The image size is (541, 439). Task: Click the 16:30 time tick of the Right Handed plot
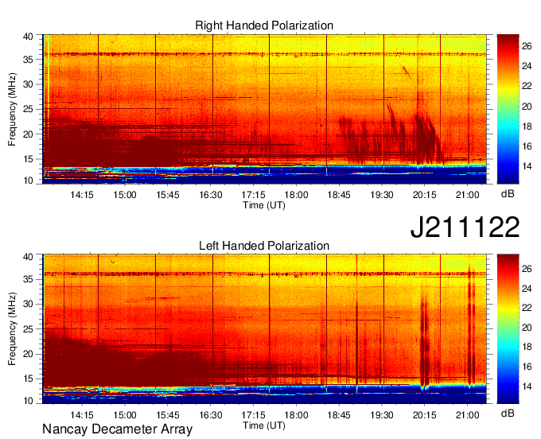point(211,195)
